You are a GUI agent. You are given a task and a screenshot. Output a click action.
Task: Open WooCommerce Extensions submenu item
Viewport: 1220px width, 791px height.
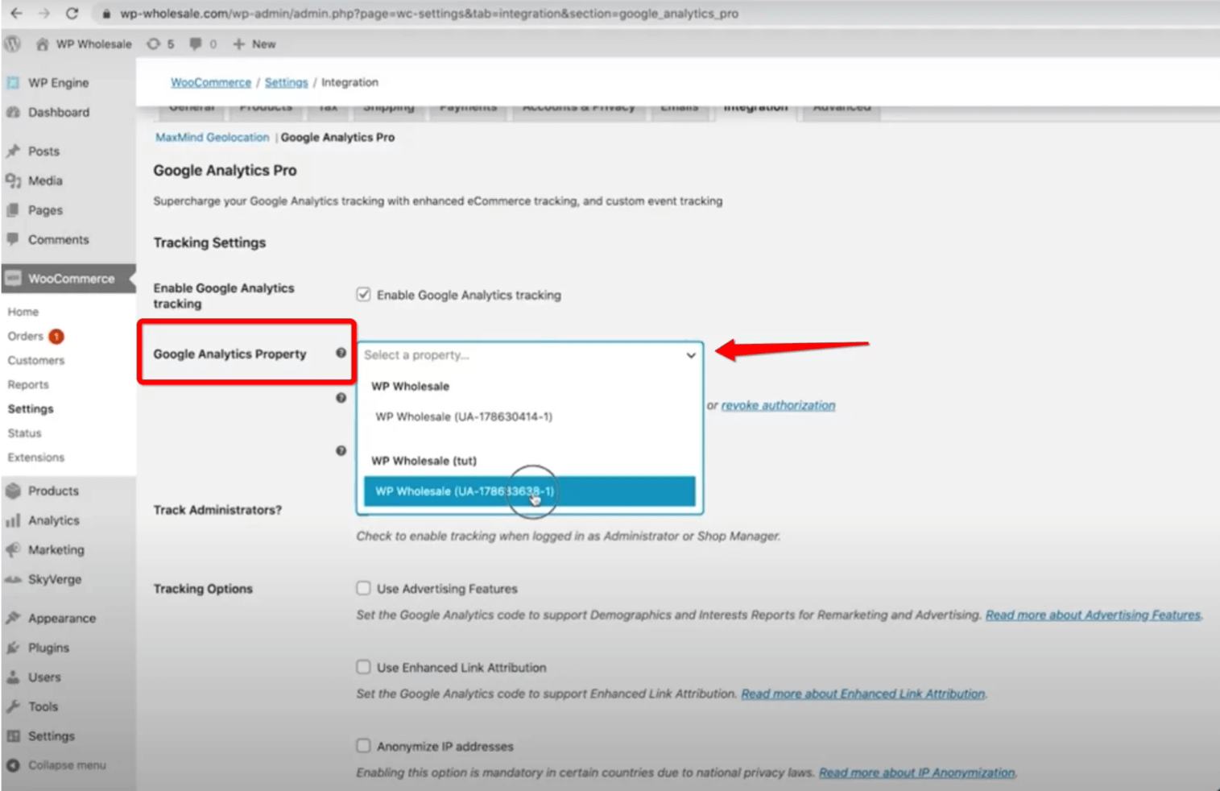click(36, 457)
